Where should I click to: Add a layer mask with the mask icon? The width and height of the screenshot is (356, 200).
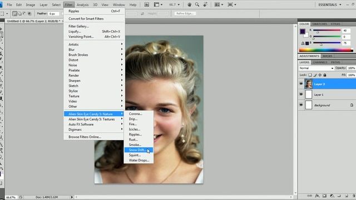click(324, 196)
